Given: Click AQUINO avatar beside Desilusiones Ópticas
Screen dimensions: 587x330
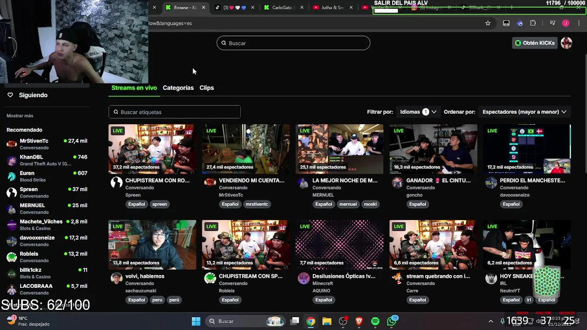Looking at the screenshot, I should [x=304, y=278].
